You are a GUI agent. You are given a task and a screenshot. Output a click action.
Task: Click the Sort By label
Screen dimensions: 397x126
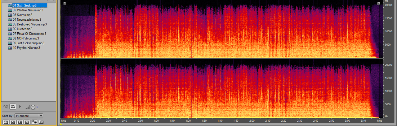pyautogui.click(x=8, y=116)
